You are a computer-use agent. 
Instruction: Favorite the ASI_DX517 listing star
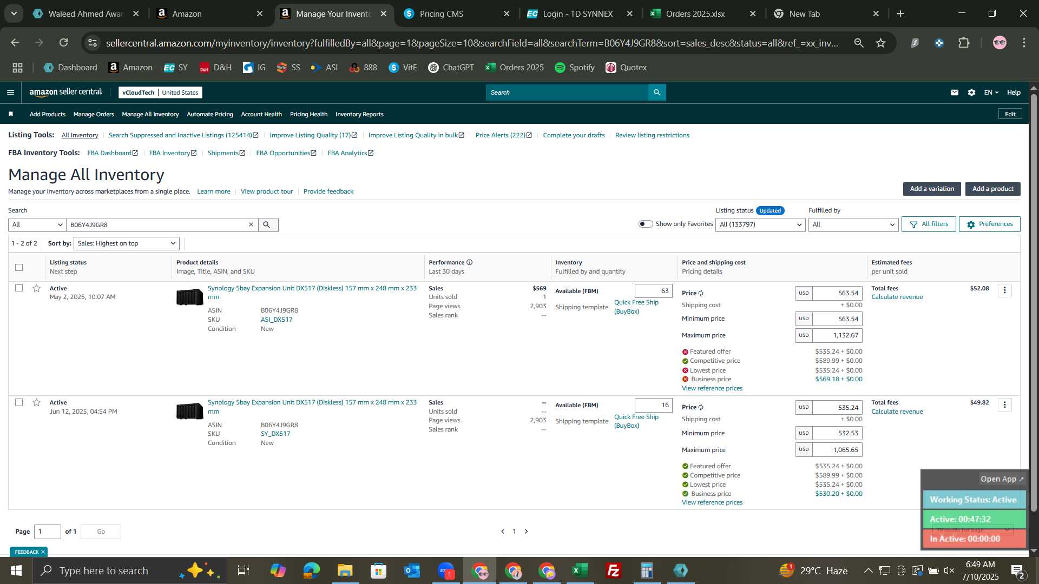coord(36,288)
